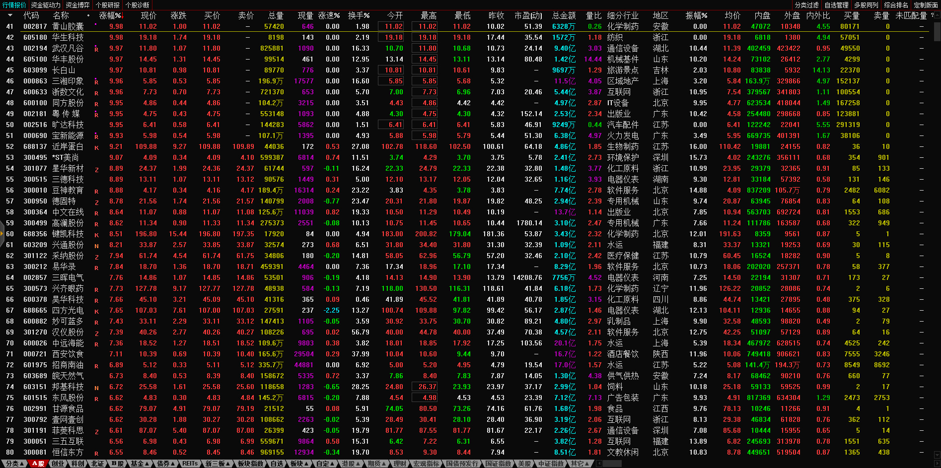Viewport: 941px width, 468px height.
Task: Select the 中远海能 stock row
Action: pyautogui.click(x=68, y=343)
